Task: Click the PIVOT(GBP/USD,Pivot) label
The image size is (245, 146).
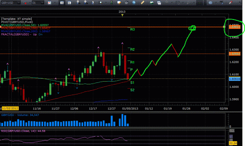Action: pos(17,22)
